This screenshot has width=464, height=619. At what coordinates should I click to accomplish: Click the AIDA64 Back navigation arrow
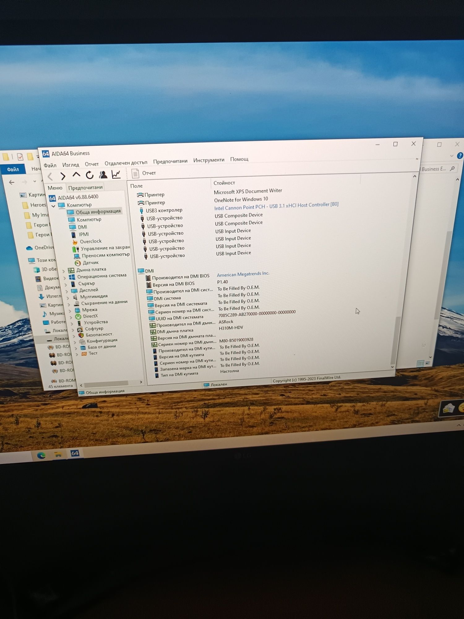click(50, 177)
